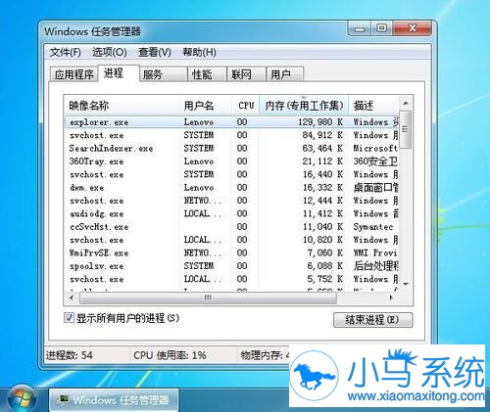Click Windows 任务管理器 taskbar button
The width and height of the screenshot is (490, 412).
click(114, 400)
